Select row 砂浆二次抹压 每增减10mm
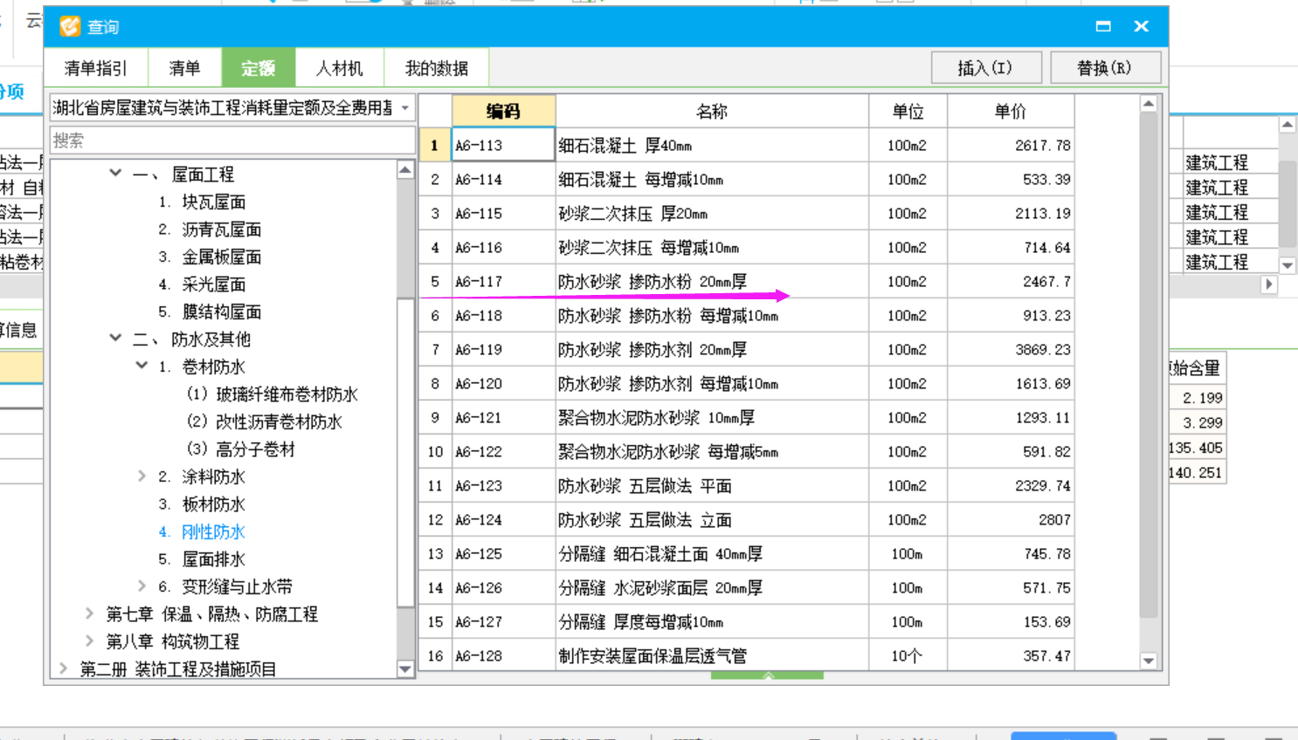This screenshot has width=1298, height=740. click(x=747, y=247)
